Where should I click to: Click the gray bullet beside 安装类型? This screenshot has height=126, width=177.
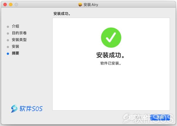click(x=8, y=40)
